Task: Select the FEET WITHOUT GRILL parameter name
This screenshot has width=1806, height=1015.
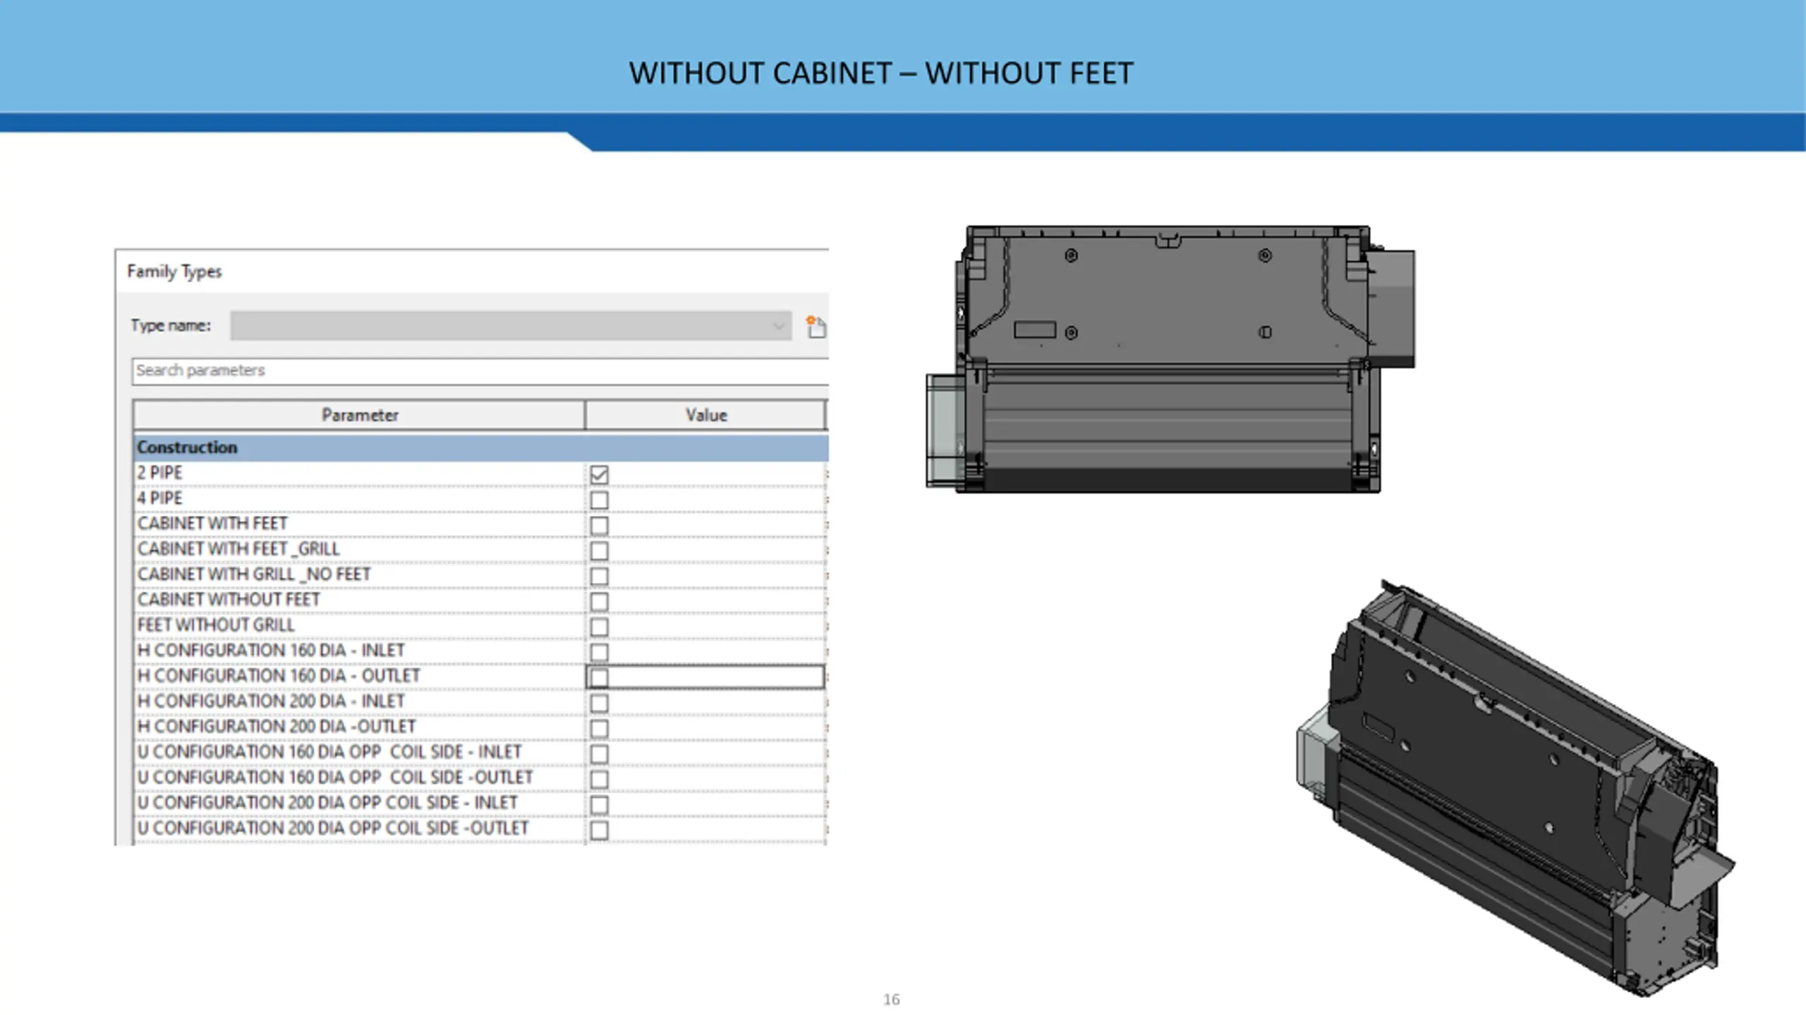Action: pyautogui.click(x=216, y=625)
